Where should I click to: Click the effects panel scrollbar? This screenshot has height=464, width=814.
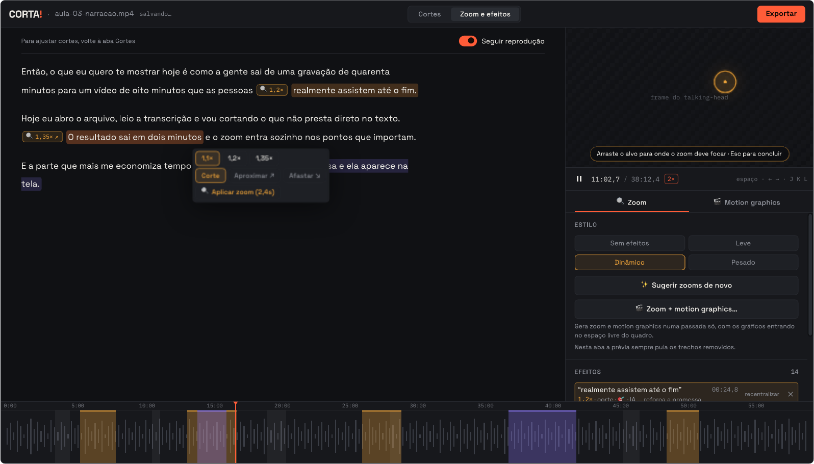(x=810, y=274)
